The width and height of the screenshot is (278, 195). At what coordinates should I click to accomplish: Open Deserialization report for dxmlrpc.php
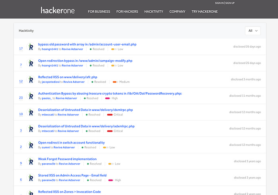[x=85, y=110]
